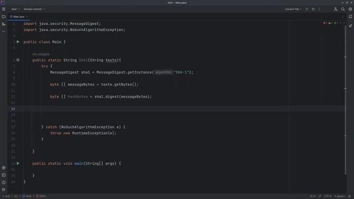Open Search Everywhere magnifier

point(343,9)
